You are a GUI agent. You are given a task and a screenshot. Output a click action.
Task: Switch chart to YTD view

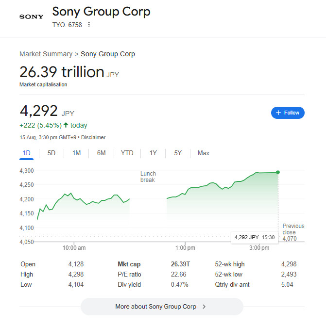127,153
